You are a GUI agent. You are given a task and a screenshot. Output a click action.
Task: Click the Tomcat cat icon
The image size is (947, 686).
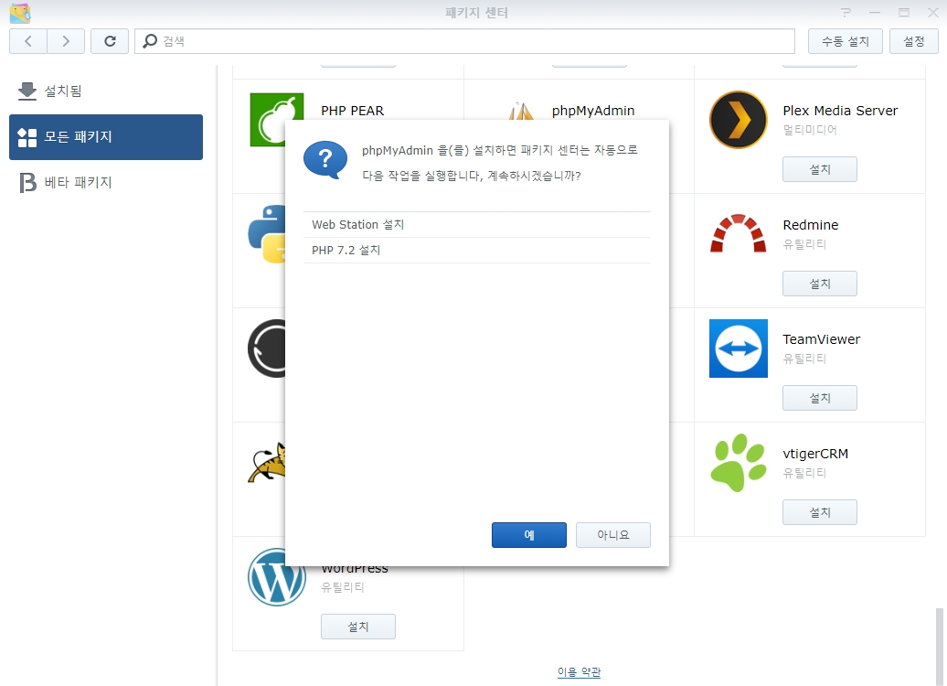pos(267,463)
